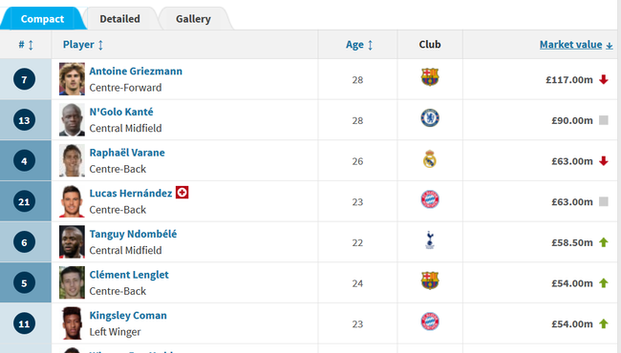The image size is (621, 353).
Task: Open Chelsea club crest for Kanté
Action: (x=430, y=117)
